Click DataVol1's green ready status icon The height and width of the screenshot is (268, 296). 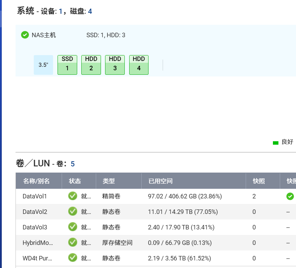coord(72,196)
